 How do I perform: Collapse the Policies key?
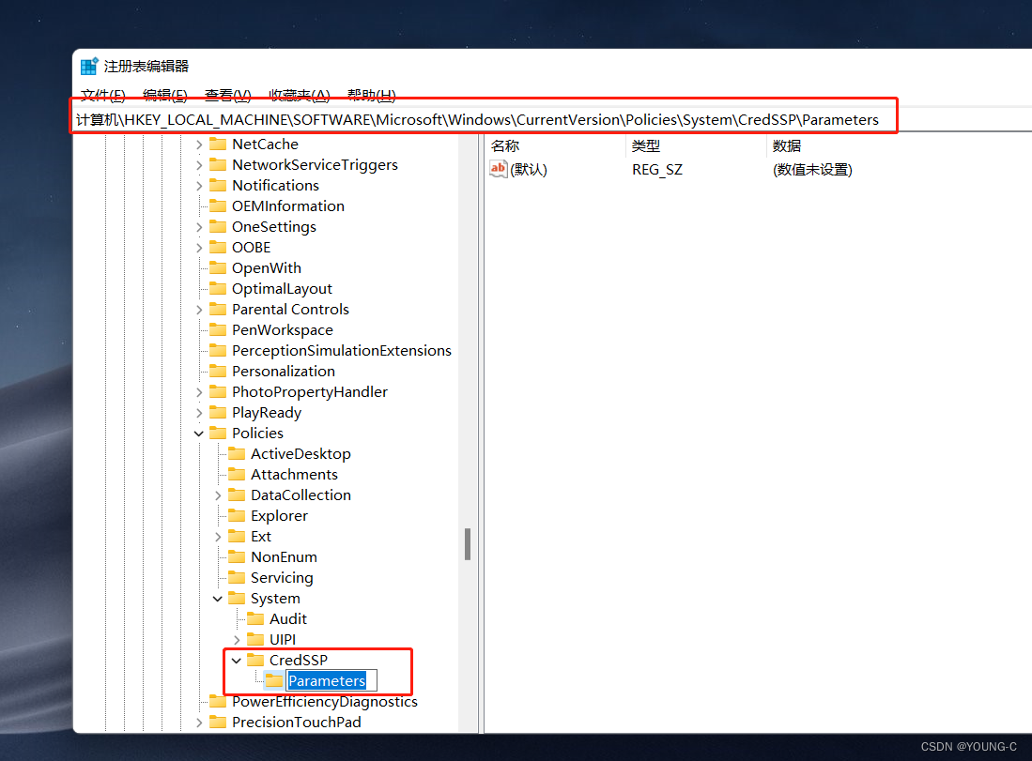[x=199, y=434]
